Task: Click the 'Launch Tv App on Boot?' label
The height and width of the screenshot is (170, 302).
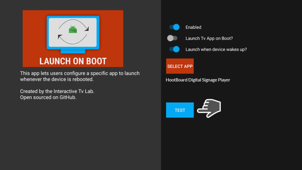Action: coord(209,38)
